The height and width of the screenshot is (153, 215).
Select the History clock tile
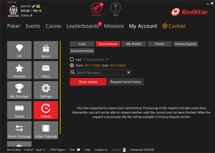(x=46, y=110)
